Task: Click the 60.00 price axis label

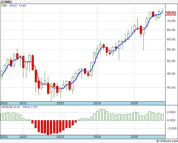Action: tap(171, 39)
